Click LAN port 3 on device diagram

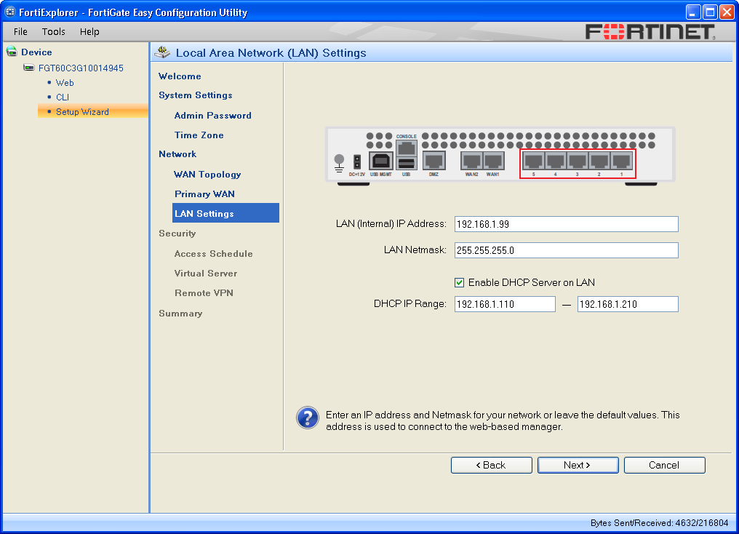pos(578,161)
